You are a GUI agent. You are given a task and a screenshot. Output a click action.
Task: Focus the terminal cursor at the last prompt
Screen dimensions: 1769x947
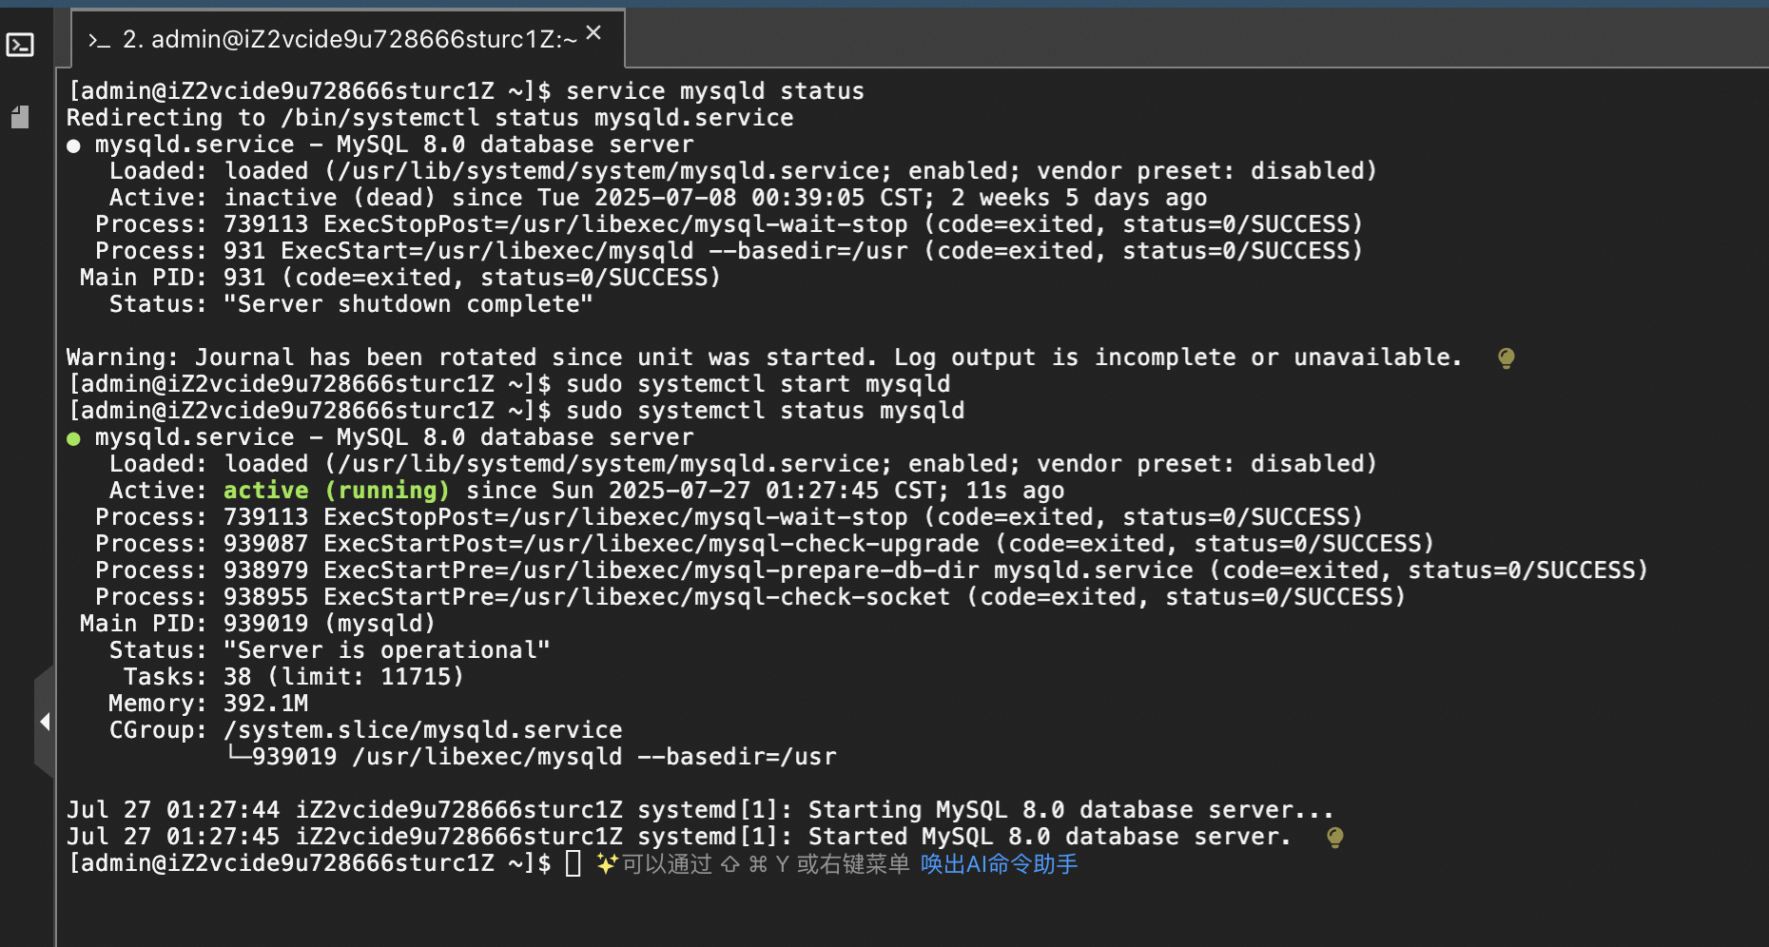(x=573, y=863)
